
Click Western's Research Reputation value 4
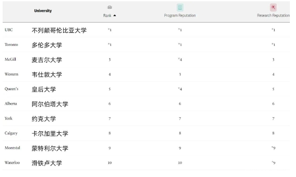pyautogui.click(x=273, y=74)
